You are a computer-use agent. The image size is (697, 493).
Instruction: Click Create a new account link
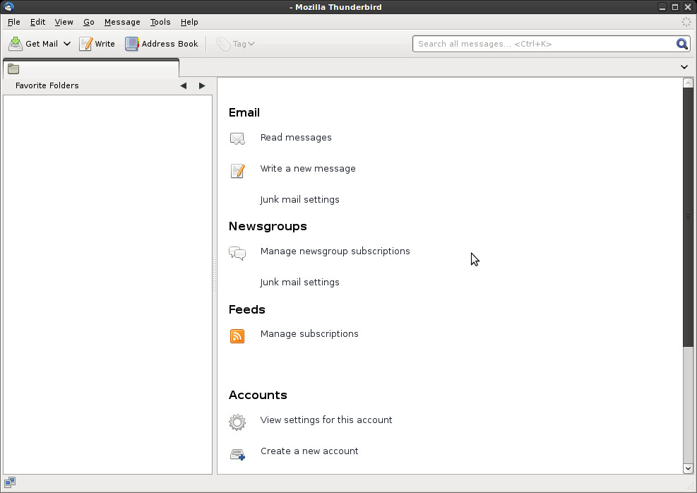(x=309, y=451)
